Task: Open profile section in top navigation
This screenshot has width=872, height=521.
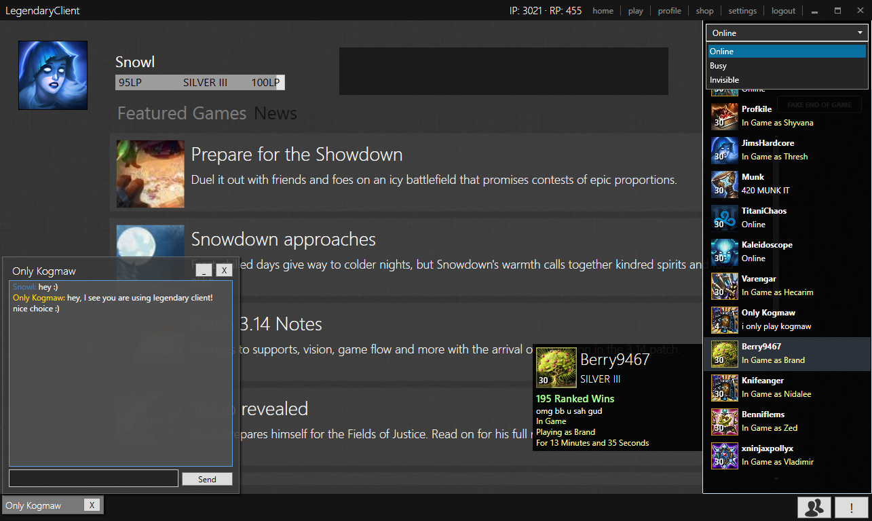Action: (670, 11)
